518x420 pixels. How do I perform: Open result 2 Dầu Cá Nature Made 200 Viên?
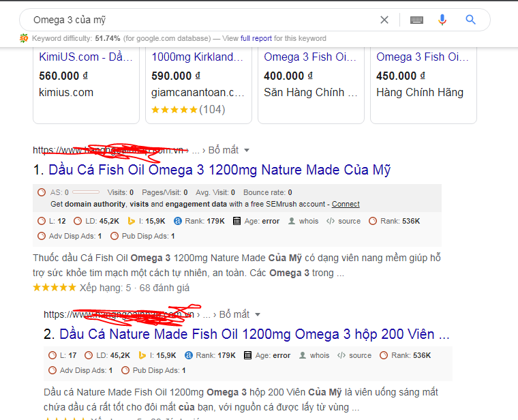pos(254,334)
